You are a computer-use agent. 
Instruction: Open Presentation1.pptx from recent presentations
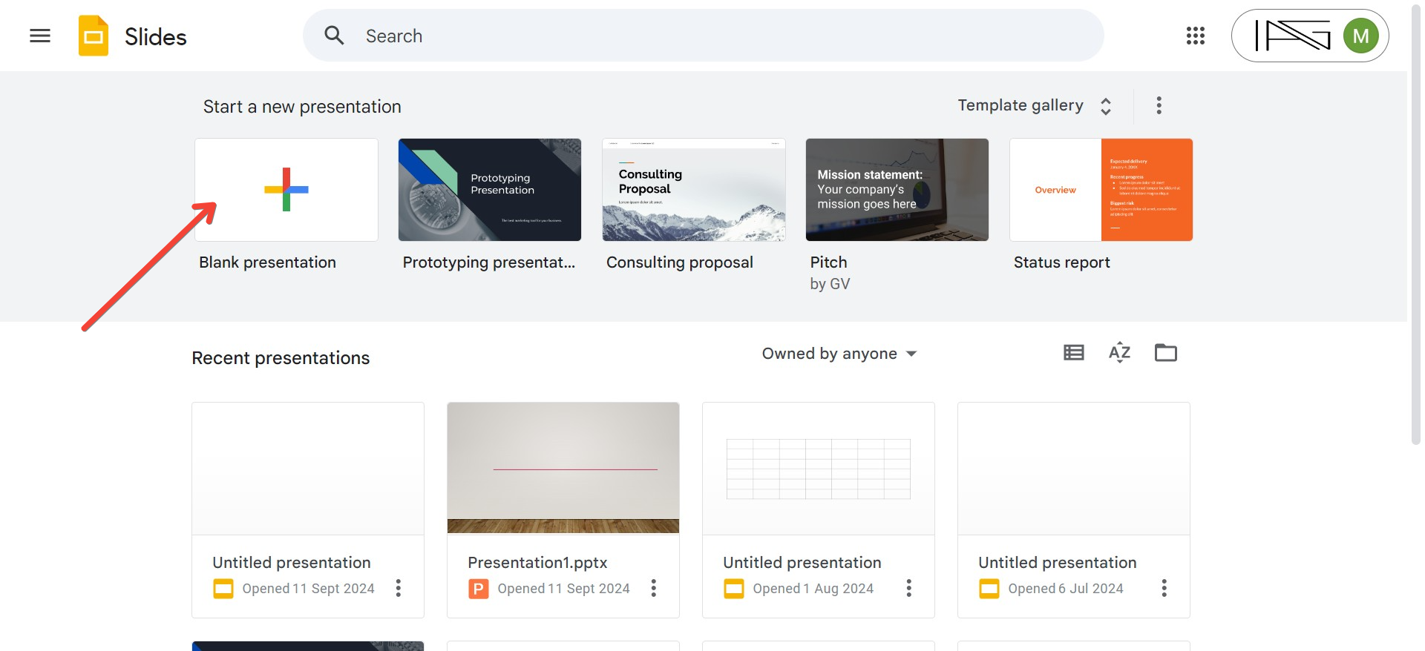pos(563,469)
